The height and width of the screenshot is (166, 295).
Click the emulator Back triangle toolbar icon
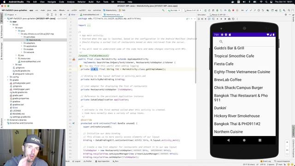coord(217,19)
